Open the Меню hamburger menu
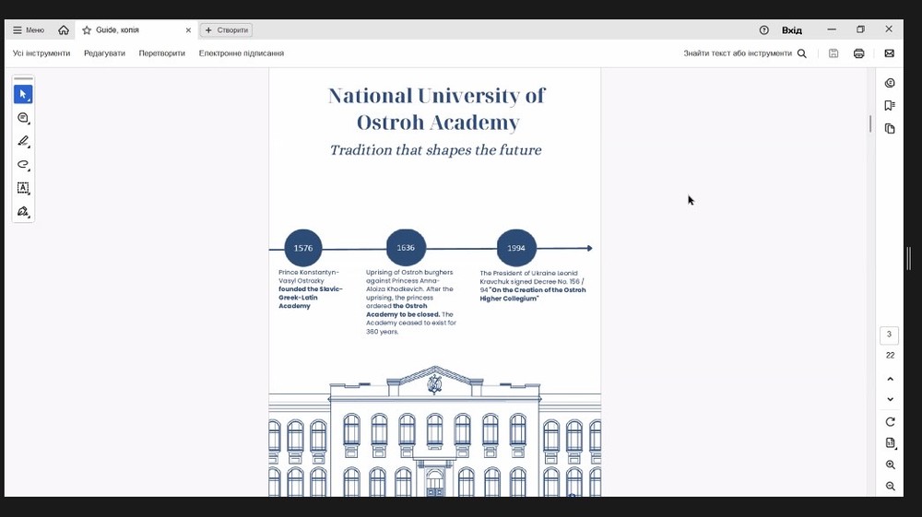 (x=29, y=30)
